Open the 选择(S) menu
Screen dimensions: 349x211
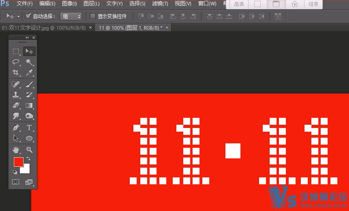(137, 4)
